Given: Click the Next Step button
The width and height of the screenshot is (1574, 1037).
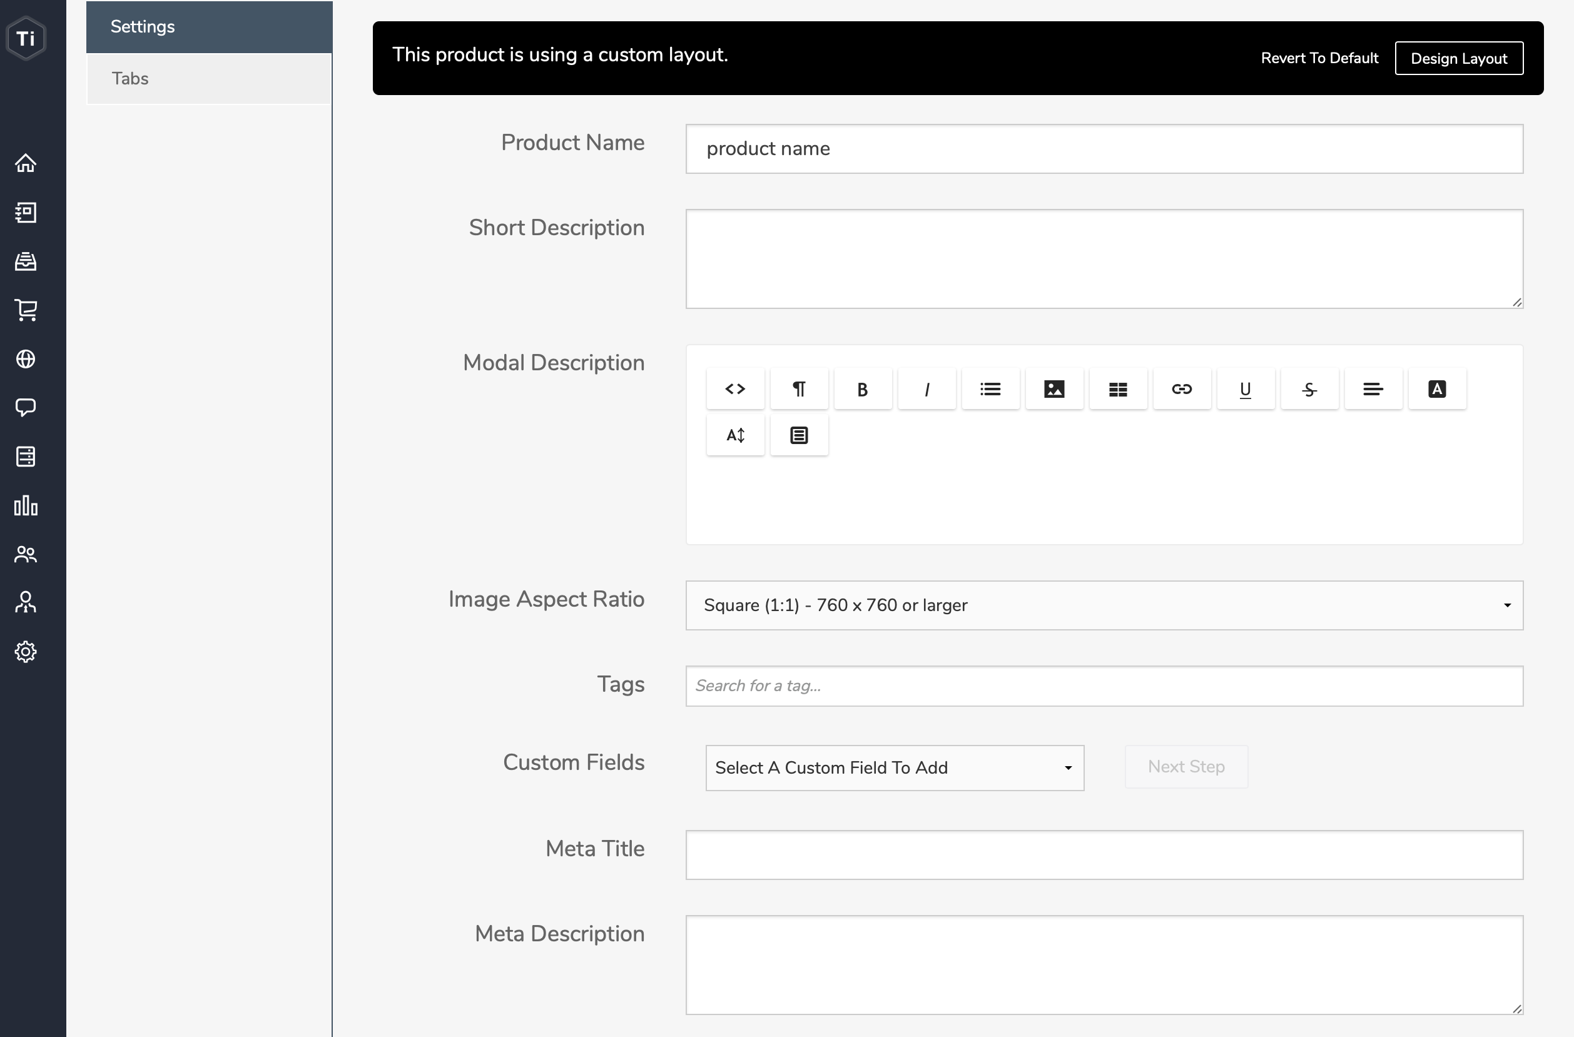Looking at the screenshot, I should point(1187,767).
